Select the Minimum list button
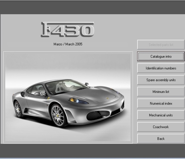 tap(161, 92)
